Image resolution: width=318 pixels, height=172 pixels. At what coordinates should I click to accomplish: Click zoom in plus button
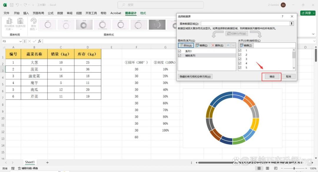[306, 168]
